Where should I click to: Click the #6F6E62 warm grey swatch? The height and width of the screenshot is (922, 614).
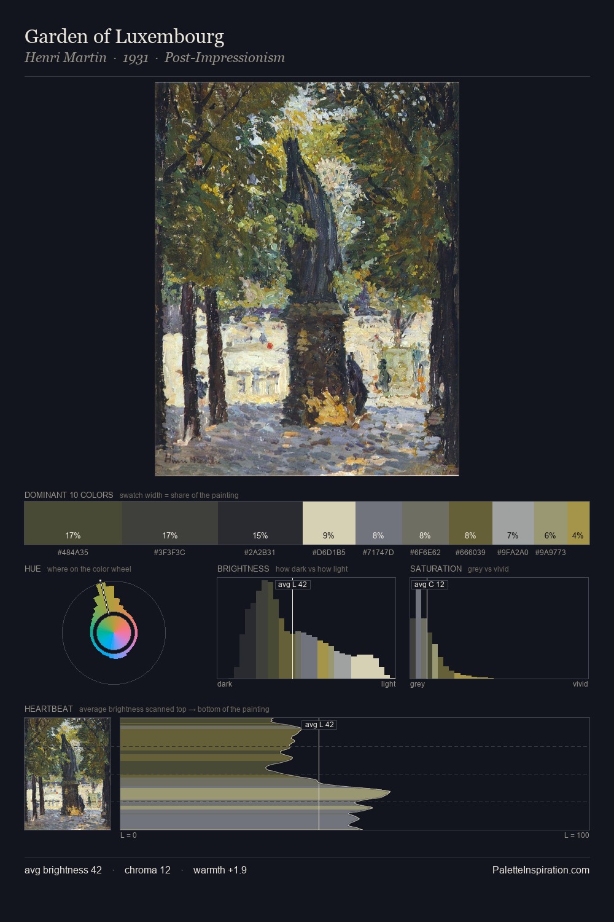tap(426, 523)
